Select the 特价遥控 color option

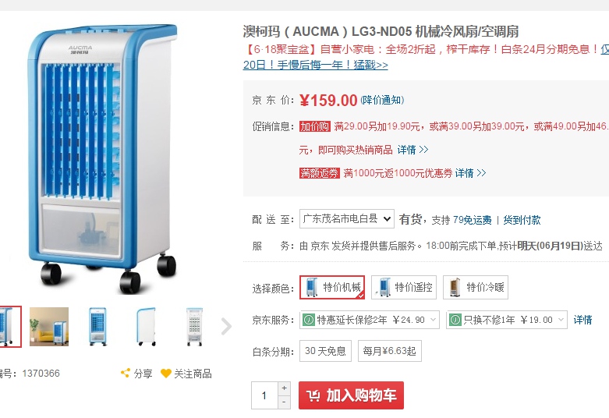[x=404, y=287]
